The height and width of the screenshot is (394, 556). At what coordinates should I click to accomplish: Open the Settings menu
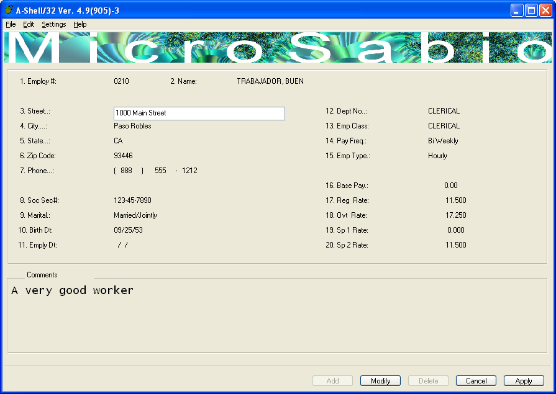54,24
